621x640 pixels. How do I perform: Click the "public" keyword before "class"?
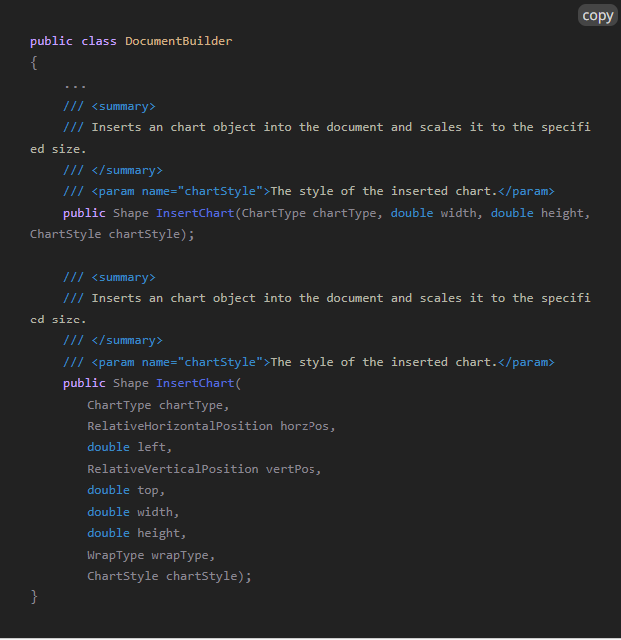pyautogui.click(x=51, y=41)
